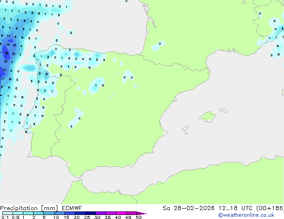Click the 15 mm legend color segment
The width and height of the screenshot is (284, 219).
point(71,214)
